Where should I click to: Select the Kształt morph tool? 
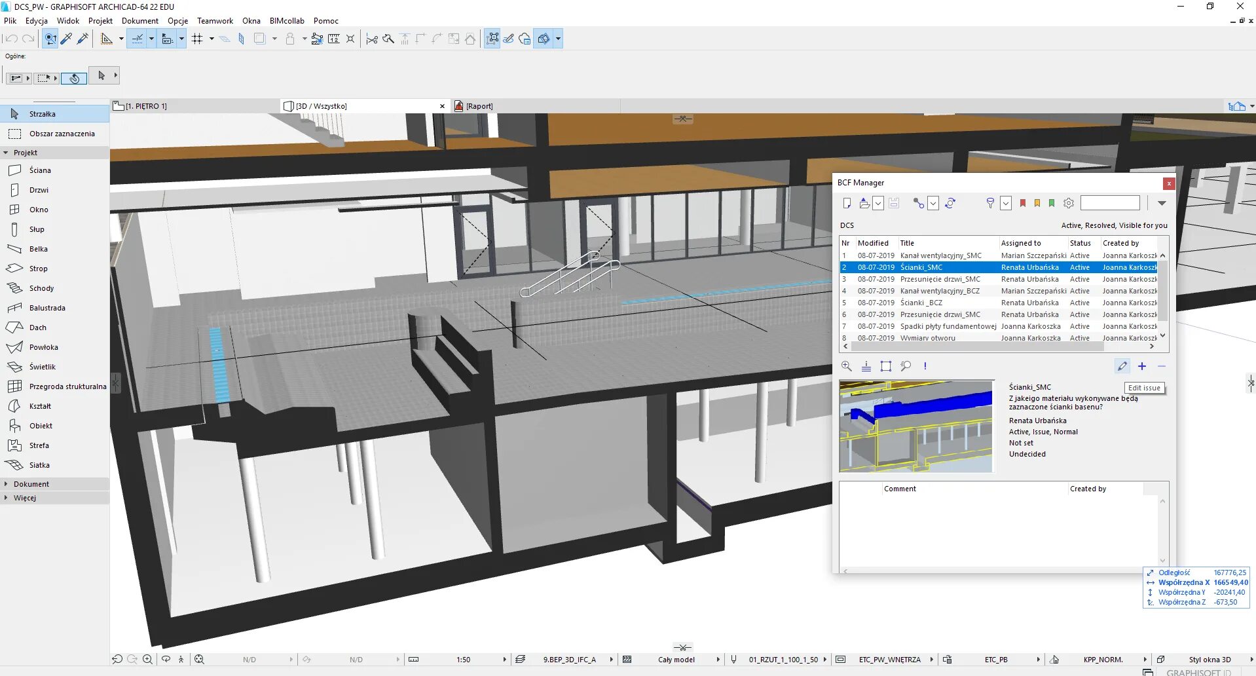coord(54,406)
